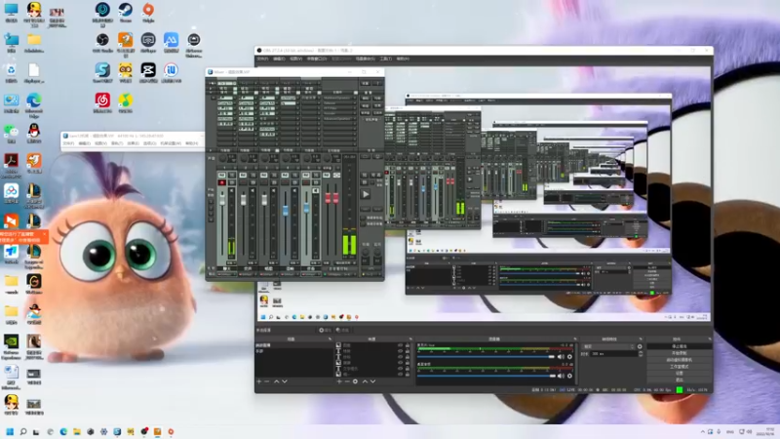Open the File menu in Samplitude window
The image size is (780, 439).
(x=68, y=143)
